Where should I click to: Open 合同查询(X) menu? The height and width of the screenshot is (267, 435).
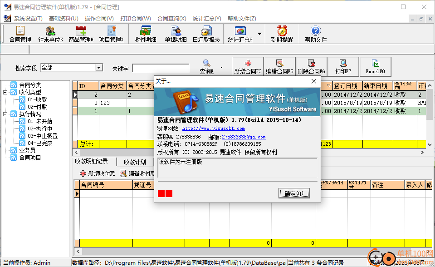(172, 19)
